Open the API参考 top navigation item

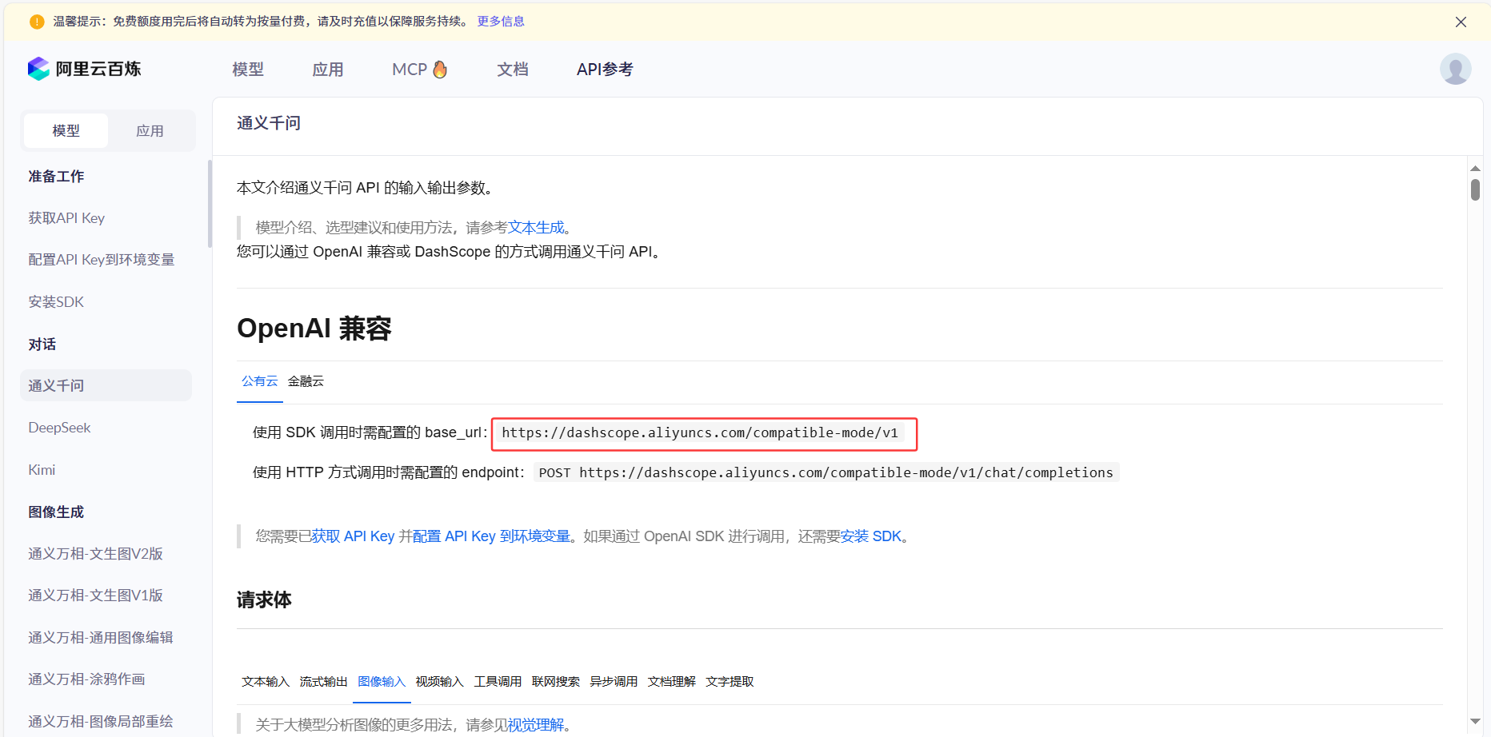click(x=605, y=70)
